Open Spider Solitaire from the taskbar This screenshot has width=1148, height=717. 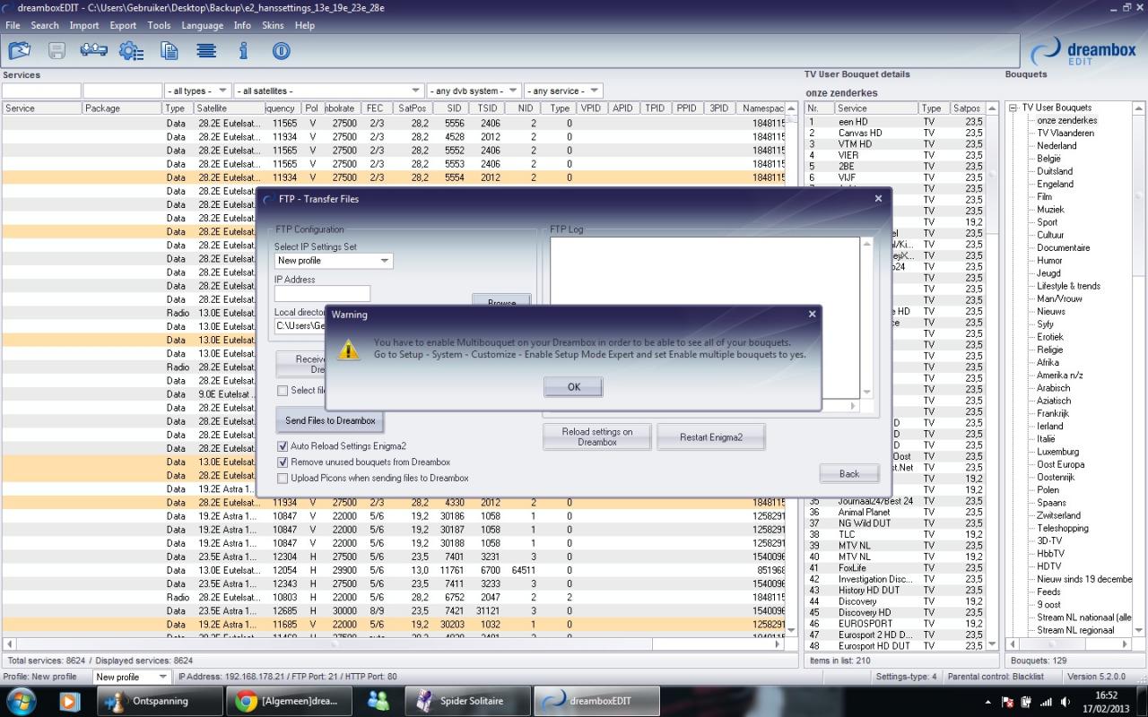[x=463, y=701]
